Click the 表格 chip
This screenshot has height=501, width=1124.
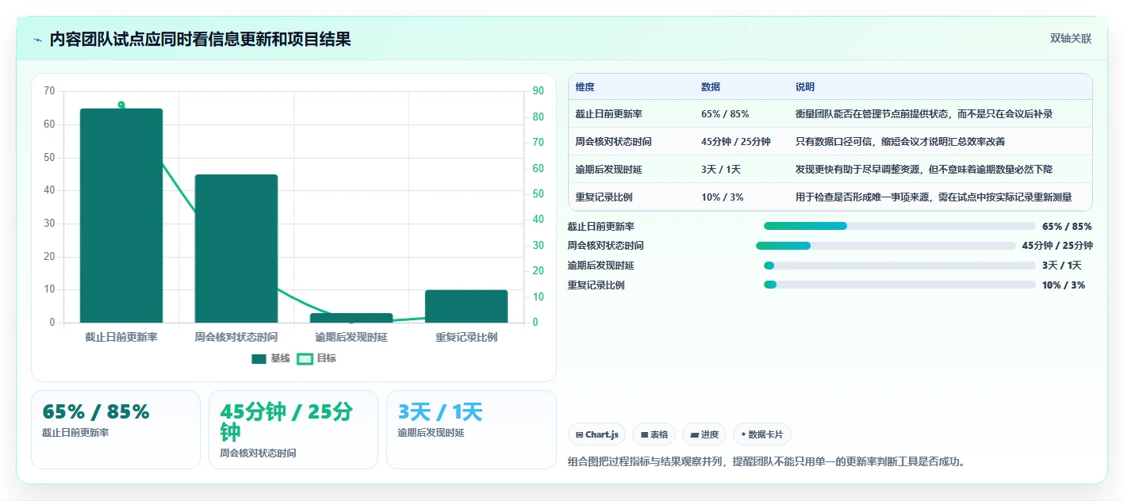(x=654, y=434)
